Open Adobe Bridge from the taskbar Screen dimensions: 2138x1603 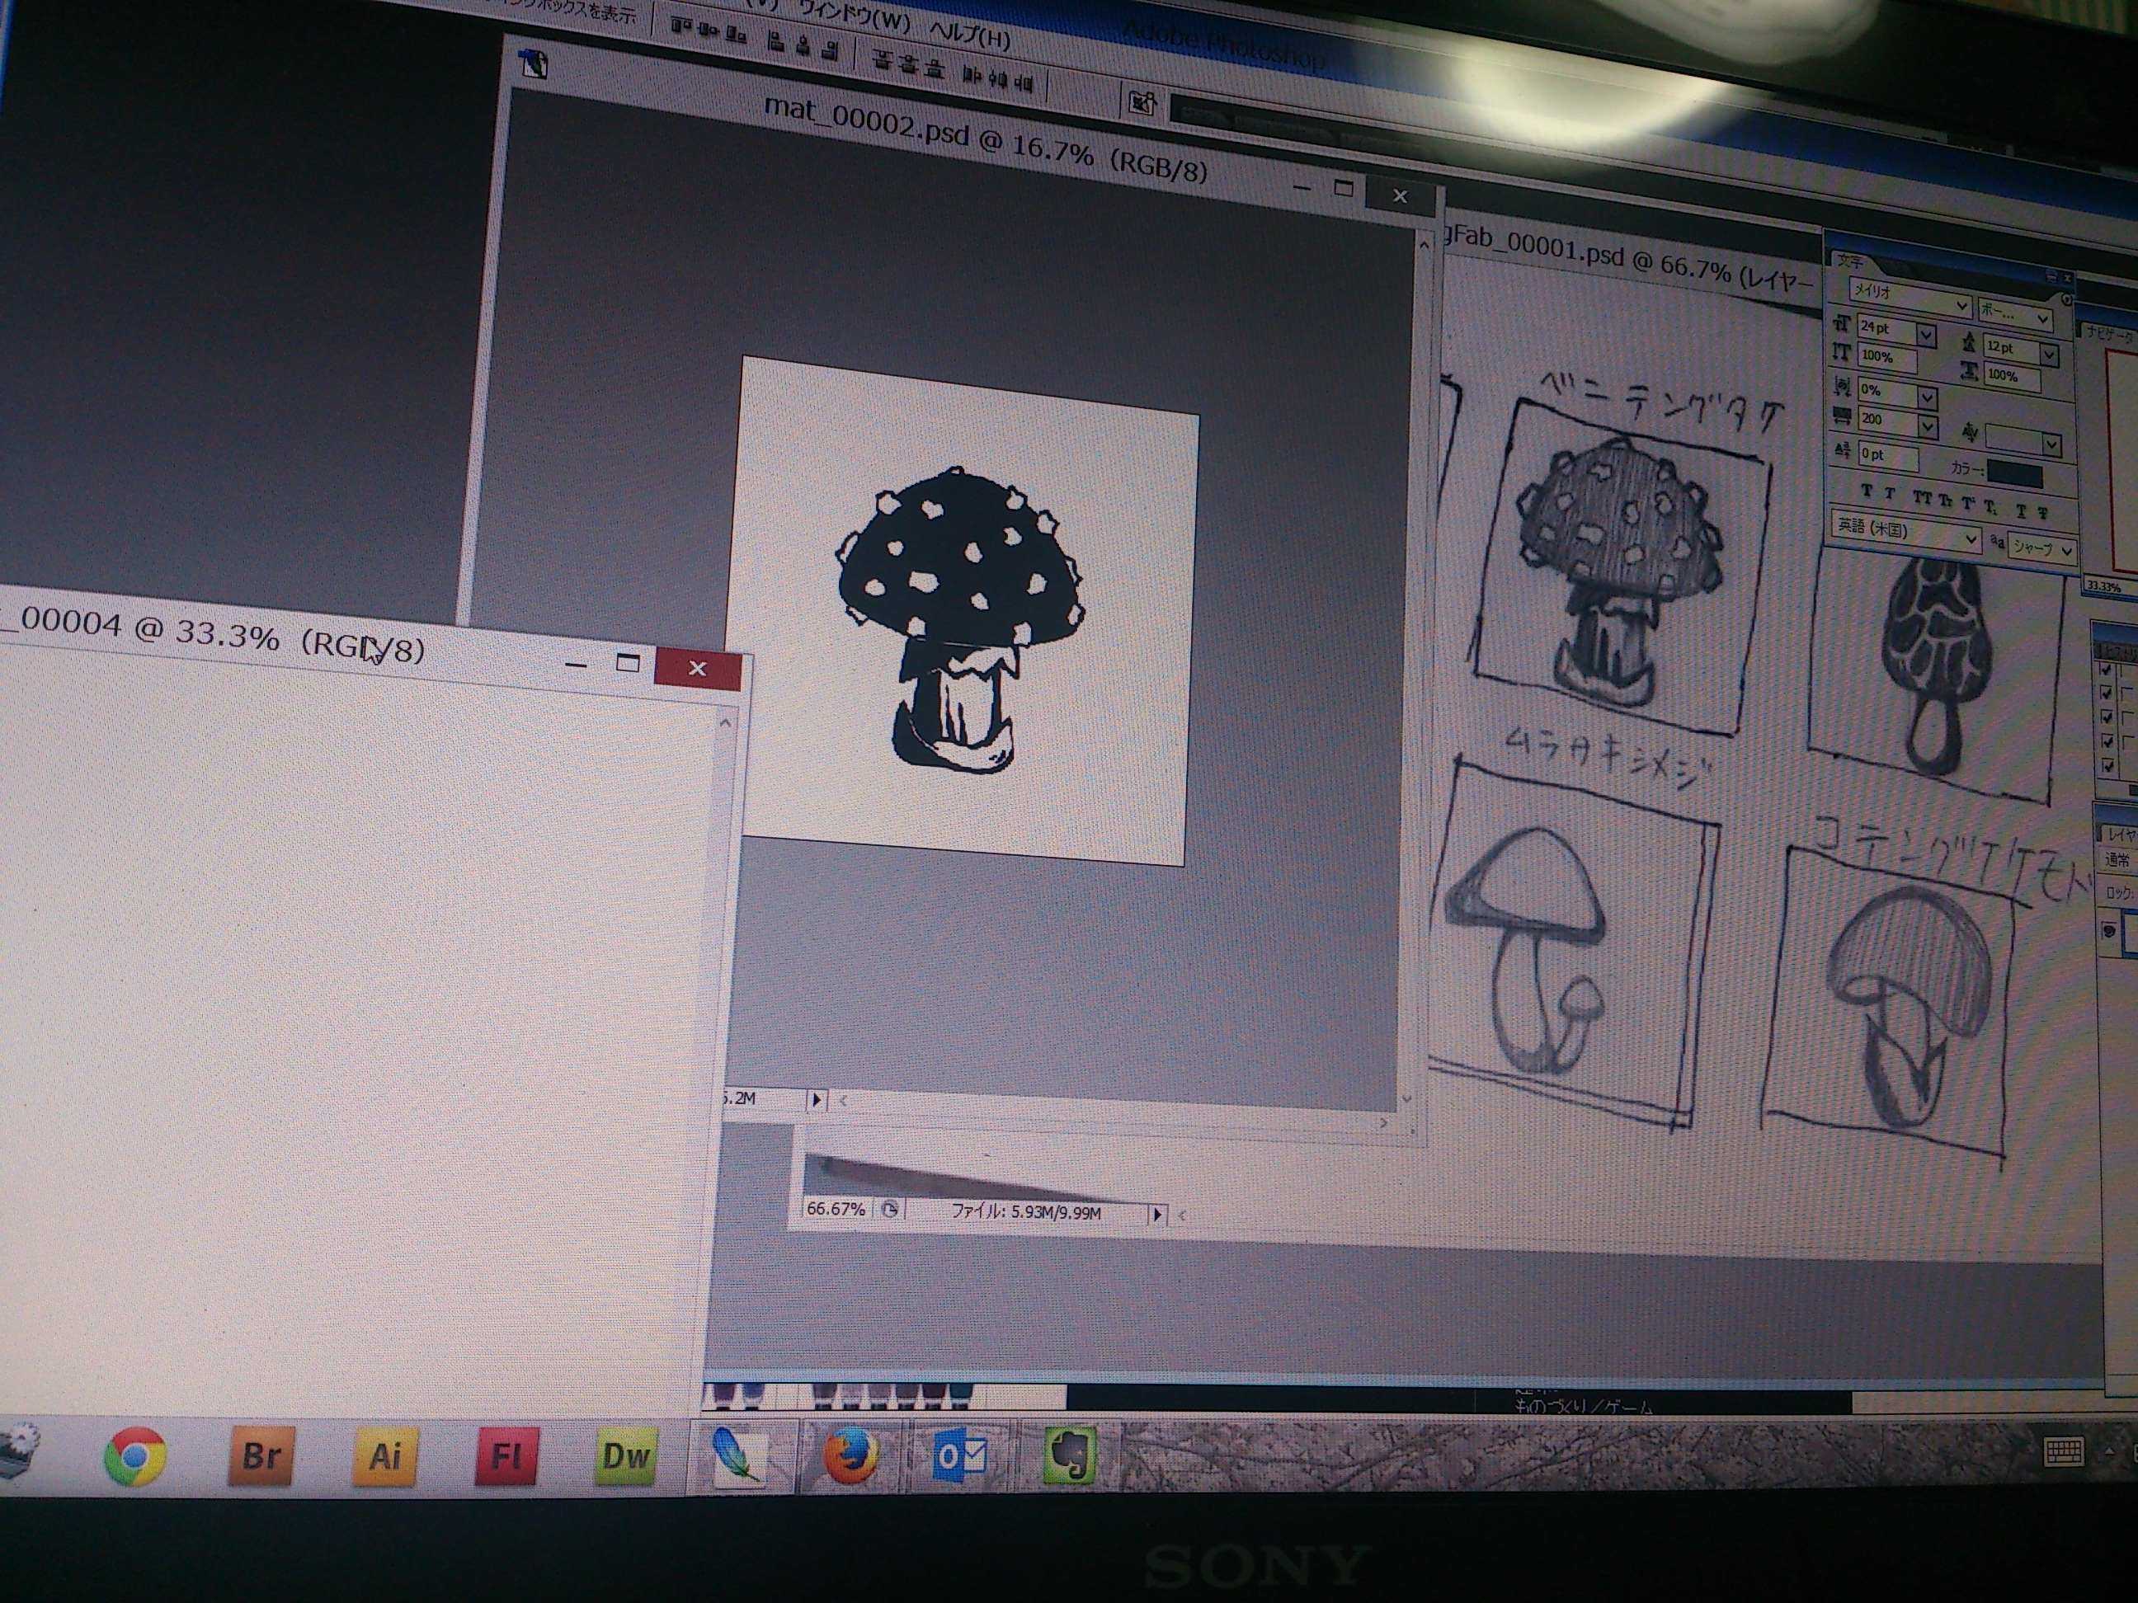(261, 1455)
